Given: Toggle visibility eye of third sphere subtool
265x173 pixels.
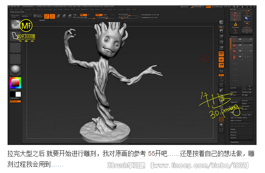Looking at the screenshot, I should click(x=251, y=51).
